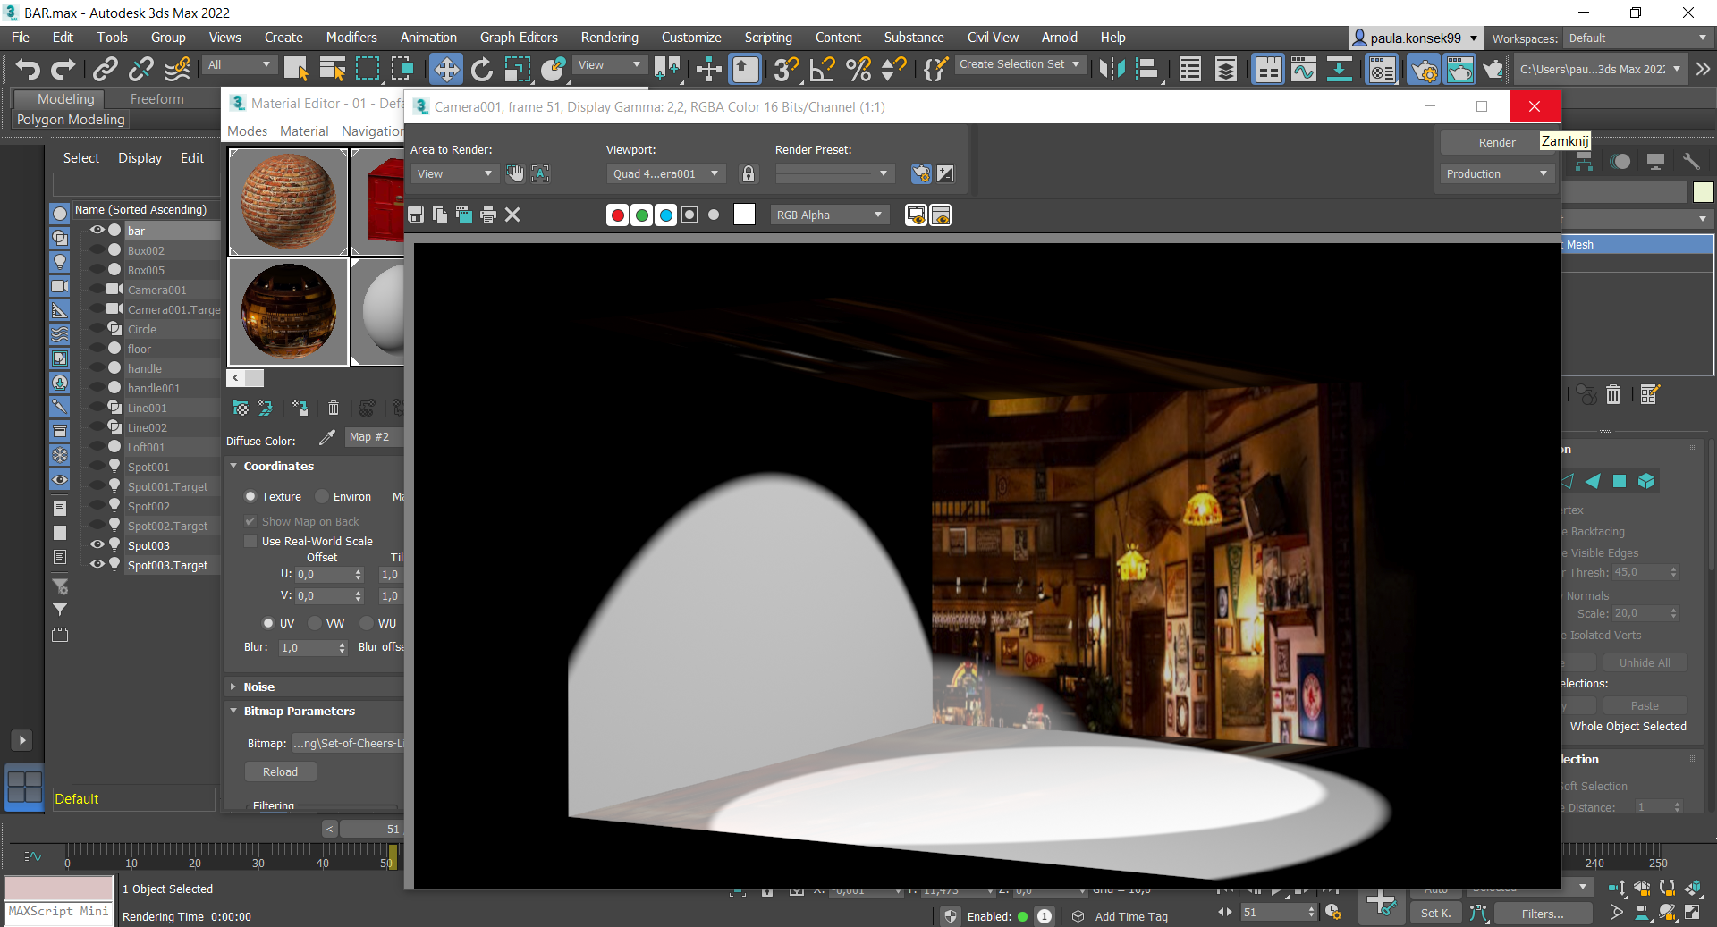The image size is (1717, 927).
Task: Select the VW mapping radio button
Action: click(x=315, y=623)
